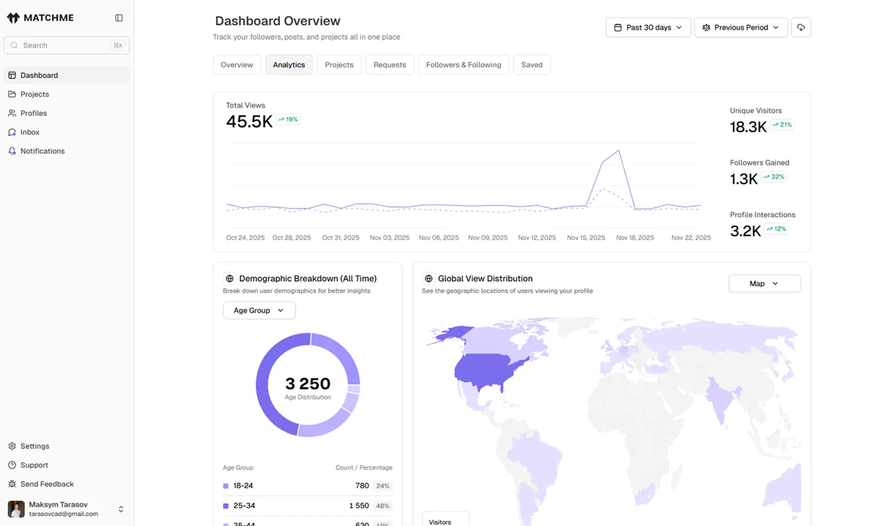Open the Previous Period comparison dropdown
This screenshot has height=526, width=889.
pos(741,27)
